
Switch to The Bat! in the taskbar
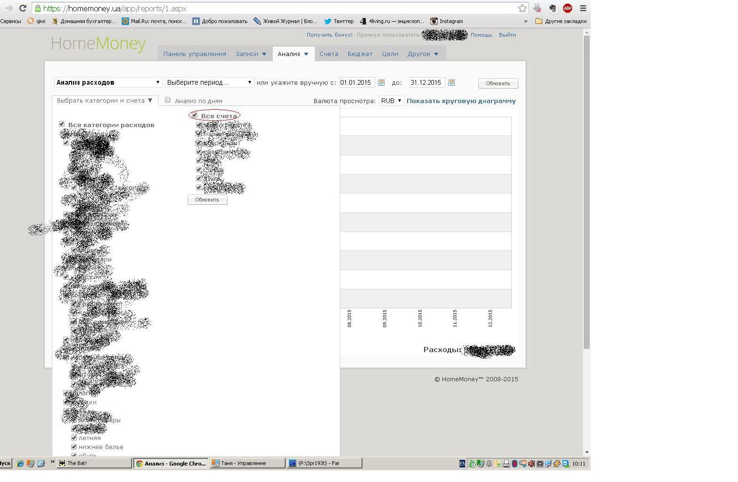click(94, 463)
